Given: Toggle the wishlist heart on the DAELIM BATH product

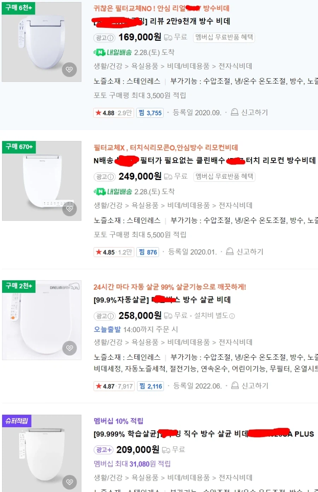Looking at the screenshot, I should tap(70, 348).
